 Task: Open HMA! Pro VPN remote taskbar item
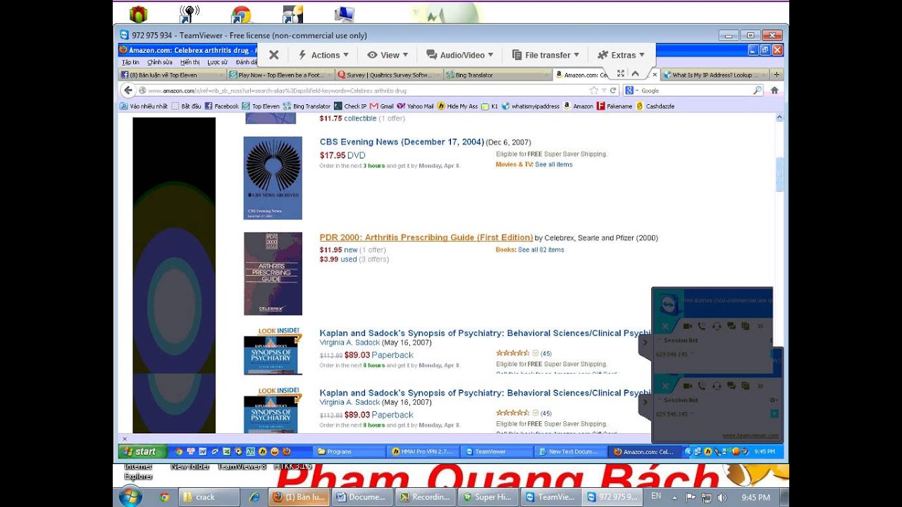click(x=423, y=451)
